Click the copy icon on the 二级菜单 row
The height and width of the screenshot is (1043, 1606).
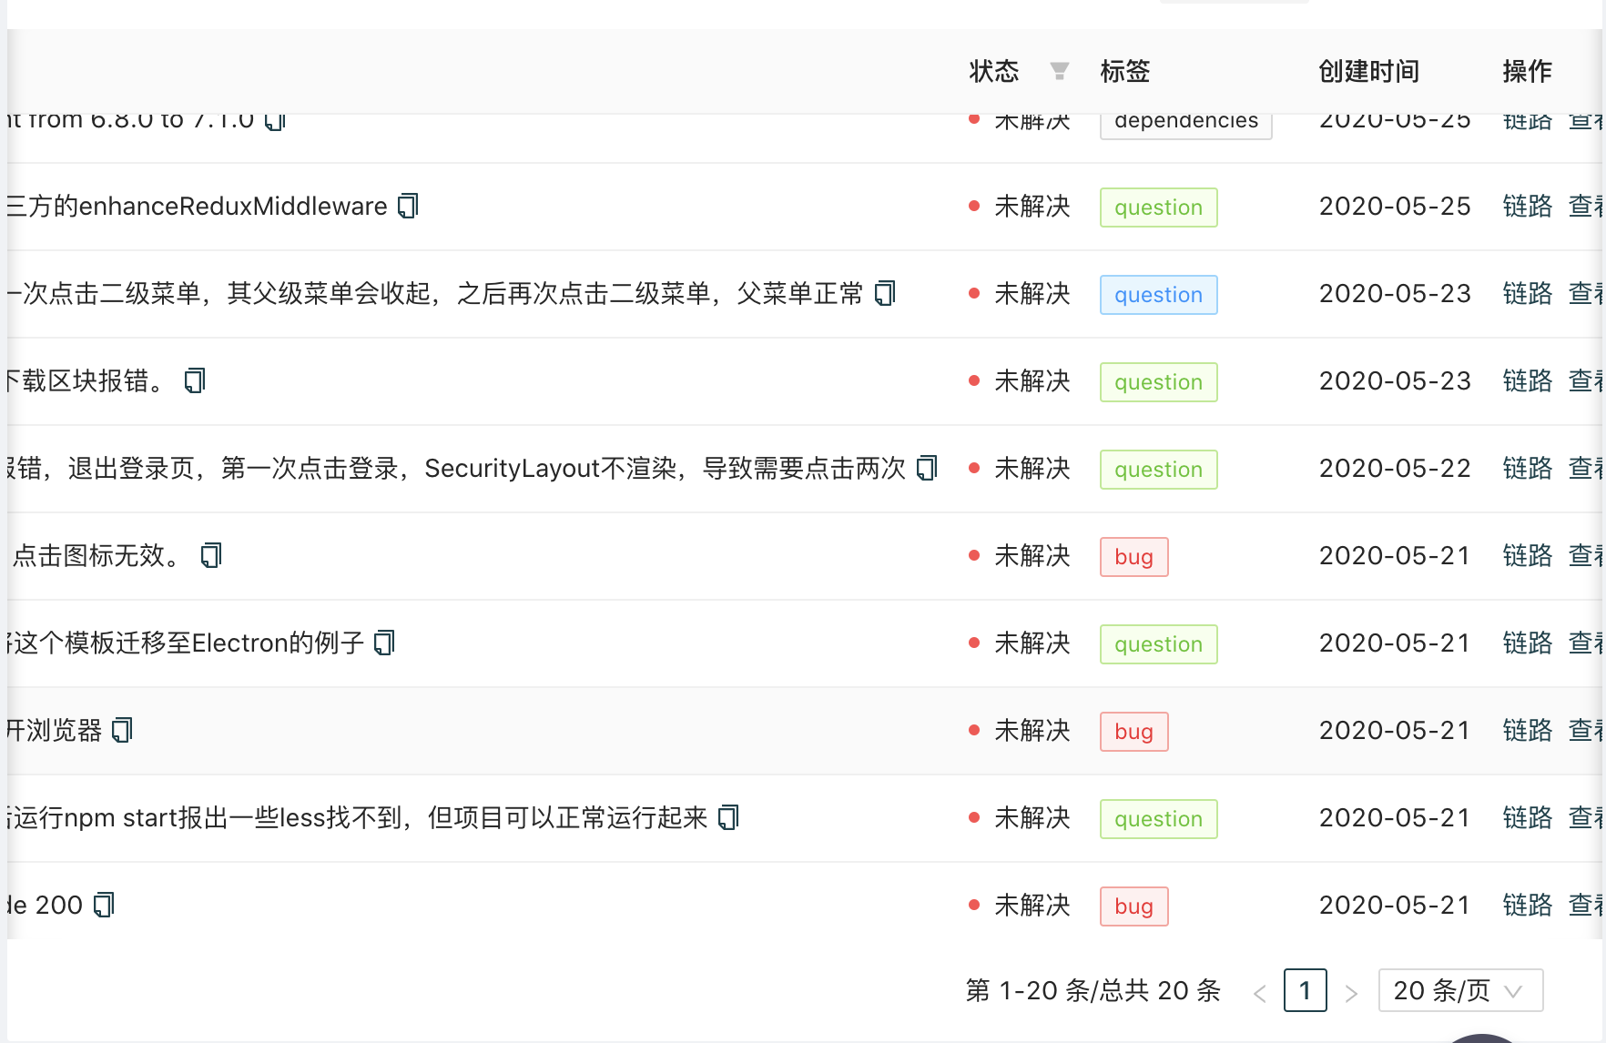882,293
